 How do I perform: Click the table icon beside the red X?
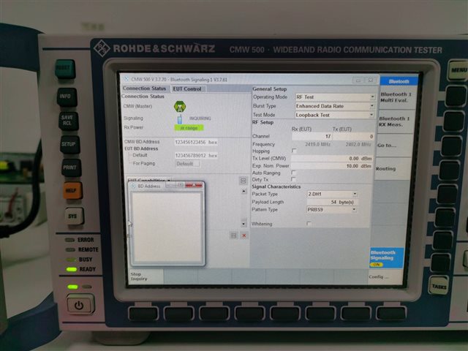pos(233,235)
